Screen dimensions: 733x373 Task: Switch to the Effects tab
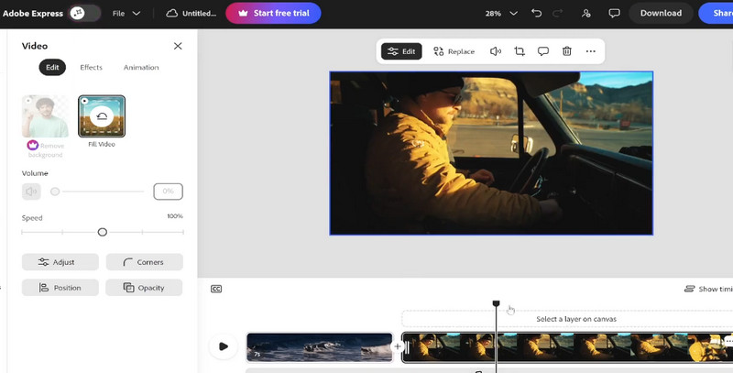point(91,67)
